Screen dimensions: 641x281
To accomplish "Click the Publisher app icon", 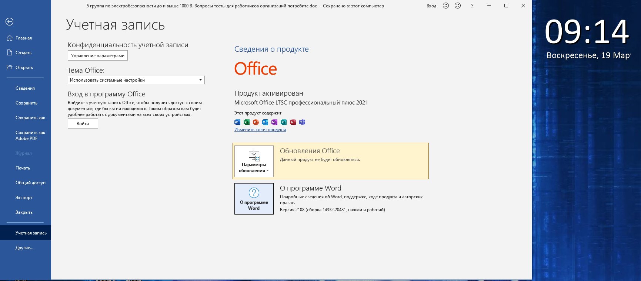I will (284, 122).
